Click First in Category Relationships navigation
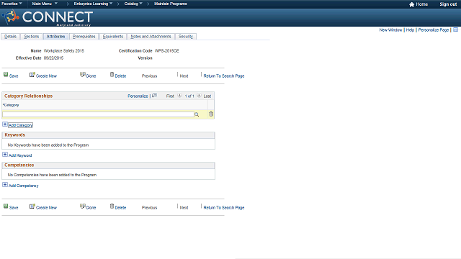 coord(170,96)
